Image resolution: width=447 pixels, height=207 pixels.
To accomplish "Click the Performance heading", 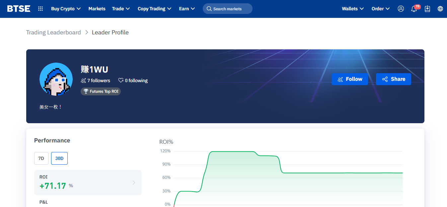I will 52,140.
